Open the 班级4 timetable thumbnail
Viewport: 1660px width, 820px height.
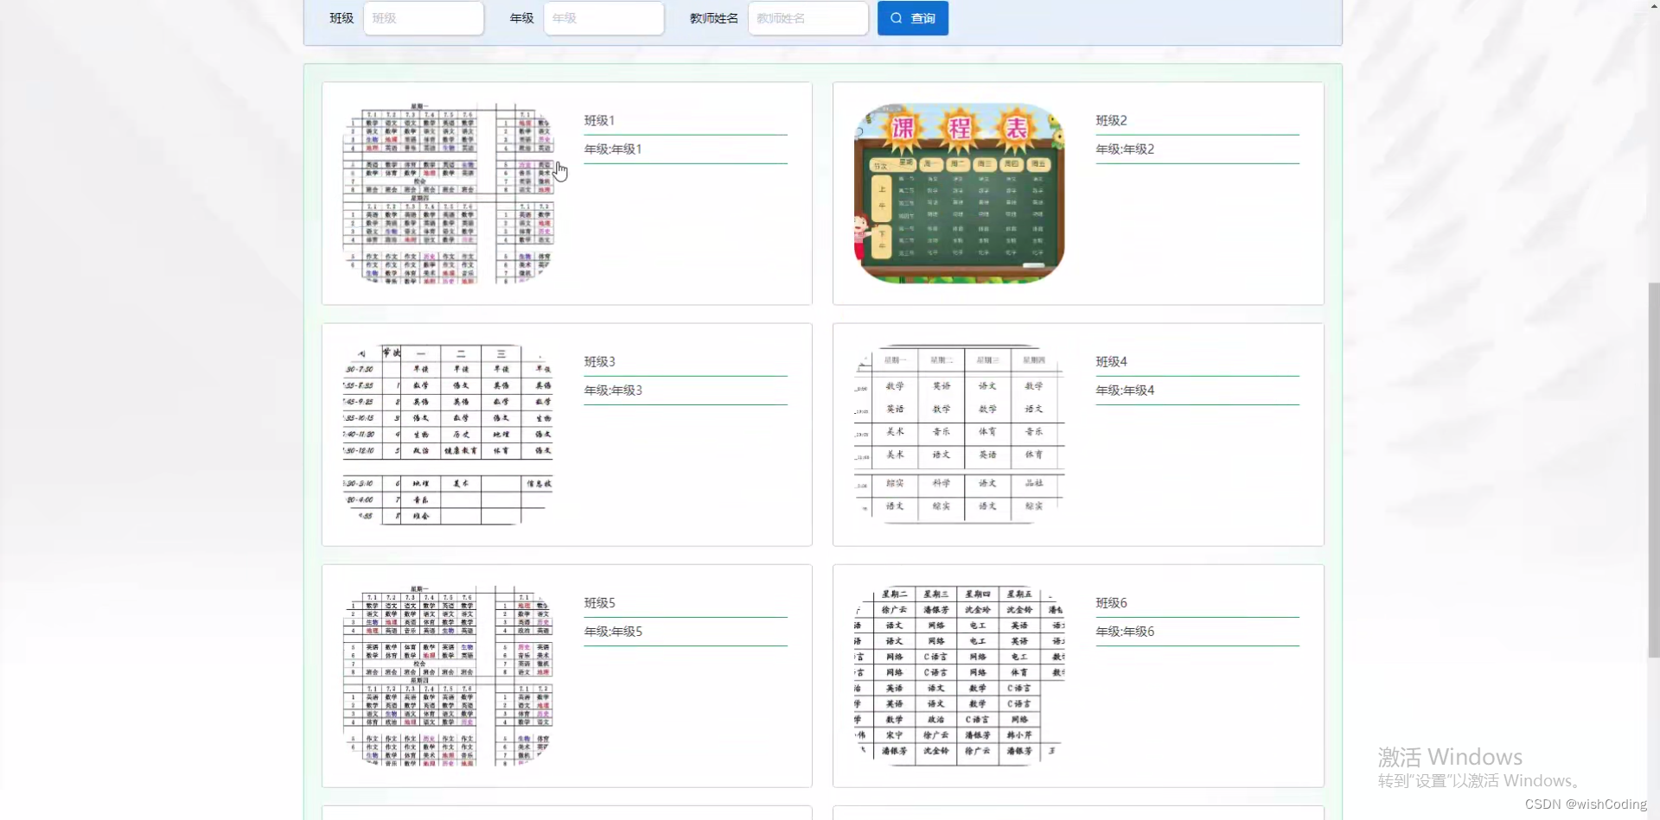[958, 432]
